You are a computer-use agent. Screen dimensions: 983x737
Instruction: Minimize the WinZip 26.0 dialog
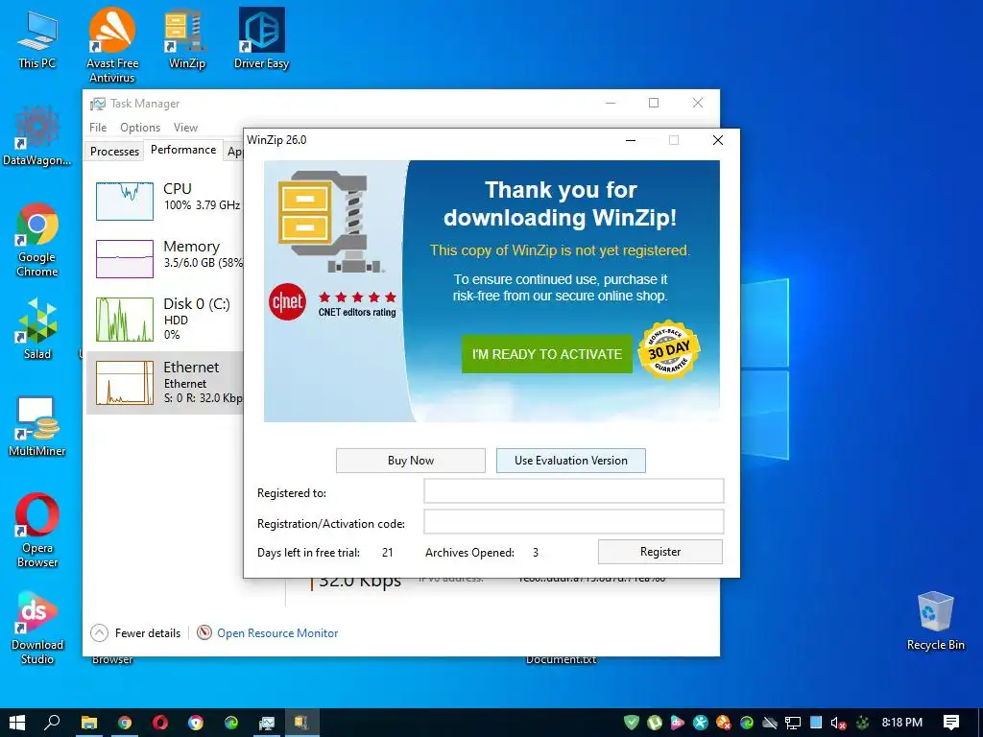pyautogui.click(x=631, y=140)
